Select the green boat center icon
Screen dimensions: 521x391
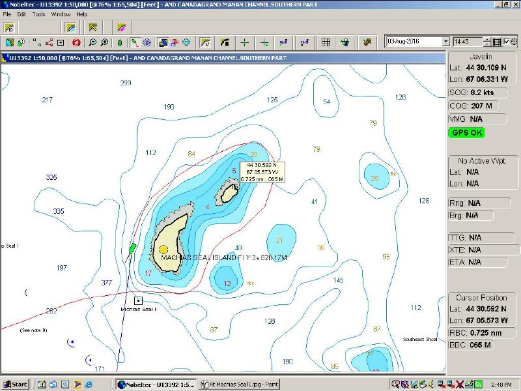(x=120, y=42)
